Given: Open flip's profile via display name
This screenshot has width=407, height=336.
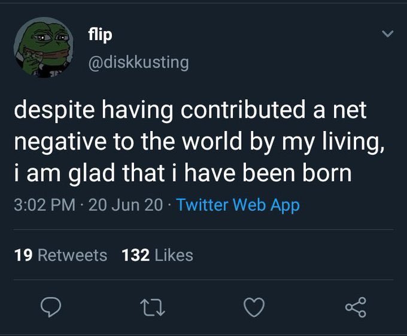Looking at the screenshot, I should pyautogui.click(x=100, y=34).
